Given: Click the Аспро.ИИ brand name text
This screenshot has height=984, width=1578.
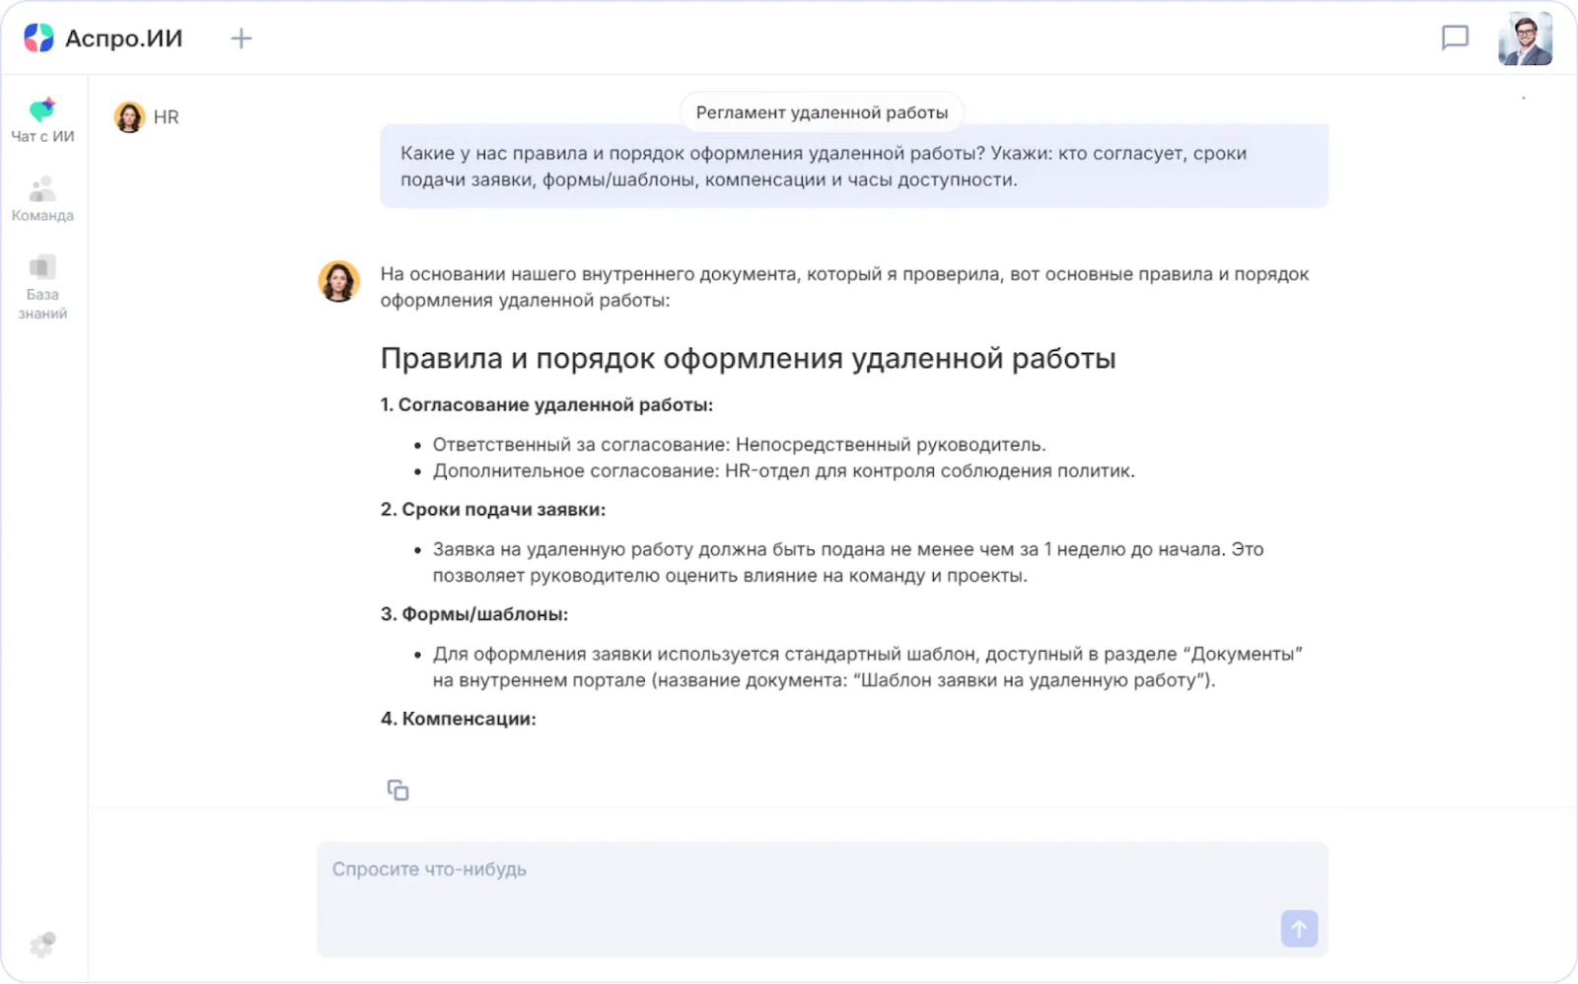Looking at the screenshot, I should click(123, 38).
